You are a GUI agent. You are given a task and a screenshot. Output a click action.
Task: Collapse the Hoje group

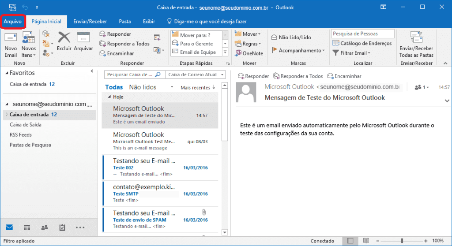click(109, 97)
